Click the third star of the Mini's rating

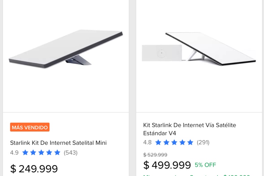[41, 153]
